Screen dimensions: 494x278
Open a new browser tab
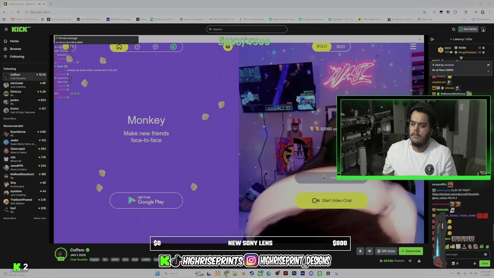(51, 4)
